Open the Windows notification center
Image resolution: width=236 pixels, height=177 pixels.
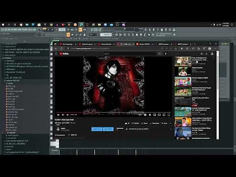pos(232,25)
